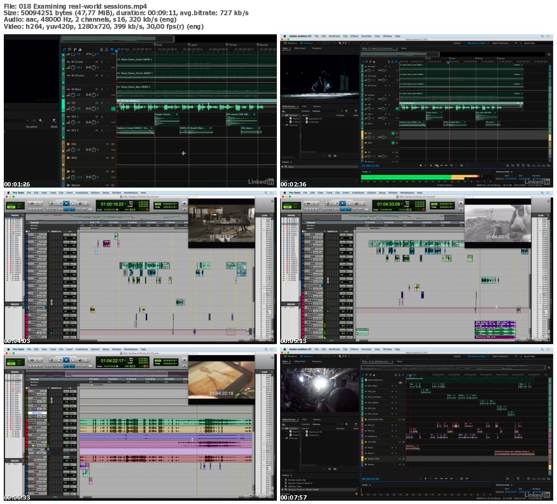Toggle the green VO input monitor button in the 00:01:26 frame
Screen dimensions: 557x504
(x=113, y=109)
